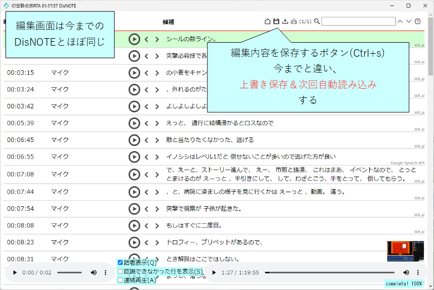Play the シールの数ライン row audio

[134, 39]
